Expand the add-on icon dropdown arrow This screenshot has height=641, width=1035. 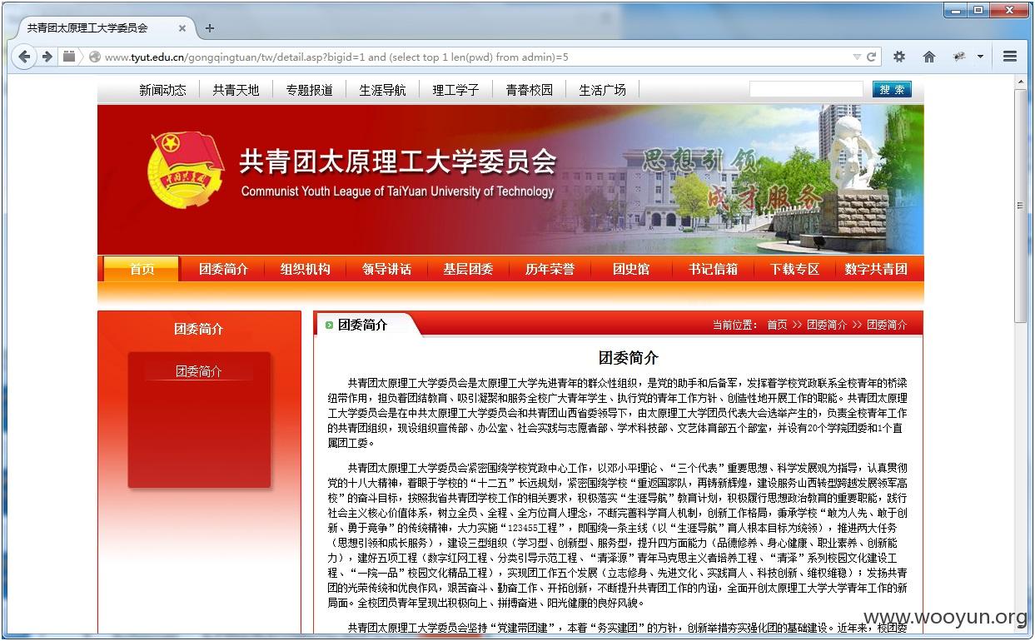click(980, 57)
